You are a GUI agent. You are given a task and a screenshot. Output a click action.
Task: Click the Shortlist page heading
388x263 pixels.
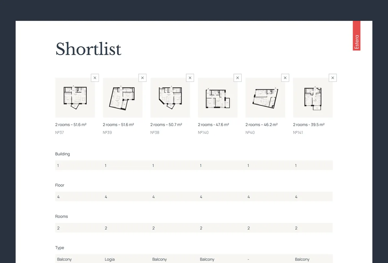[x=88, y=49]
